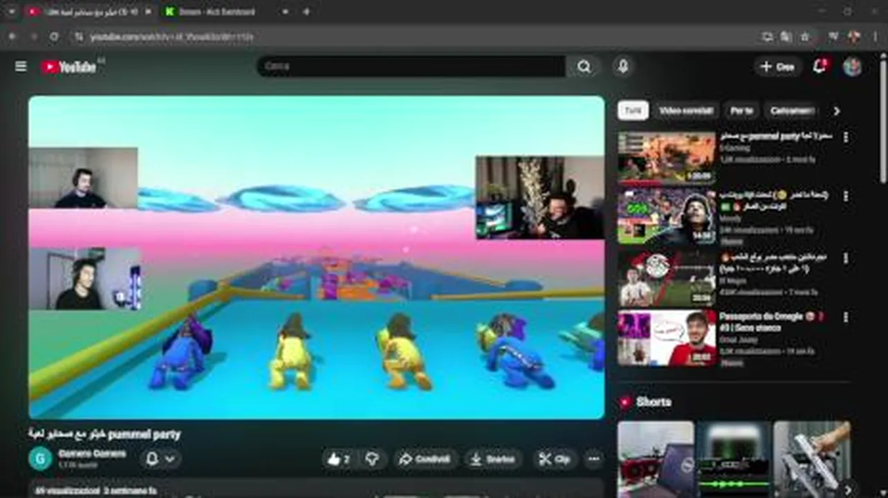Open middle Shorts thumbnail

click(734, 459)
